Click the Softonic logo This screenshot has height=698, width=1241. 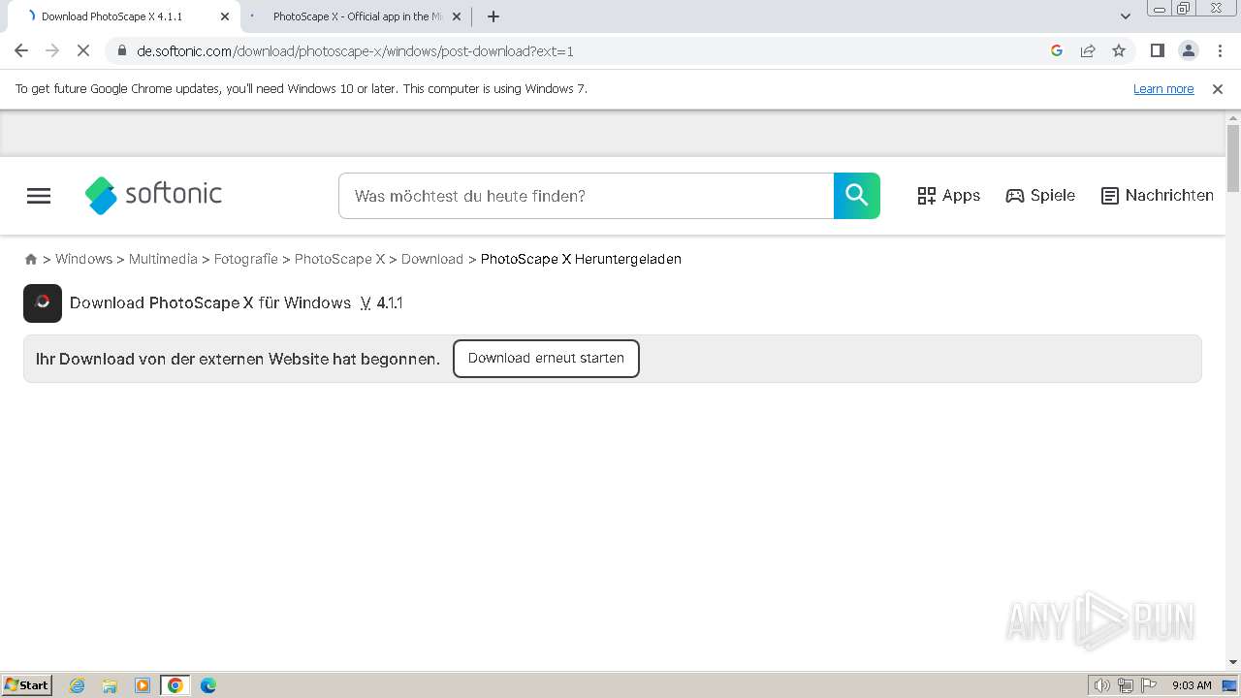(x=153, y=195)
